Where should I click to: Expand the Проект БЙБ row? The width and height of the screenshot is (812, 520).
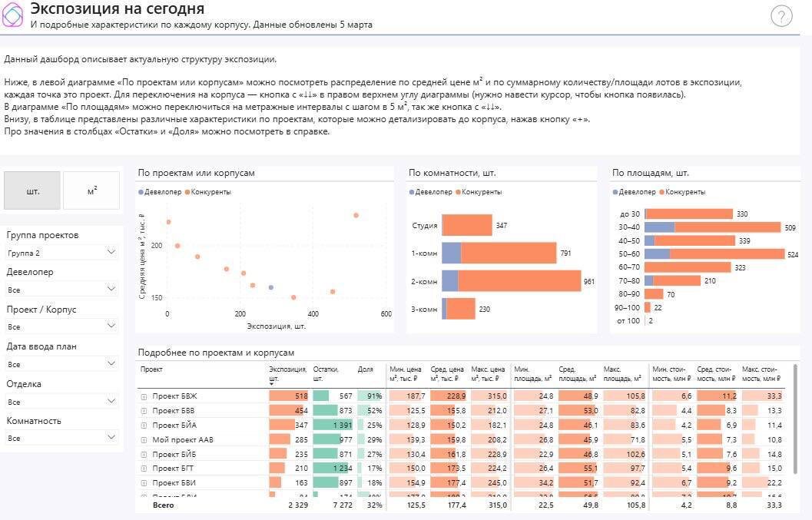(x=144, y=454)
